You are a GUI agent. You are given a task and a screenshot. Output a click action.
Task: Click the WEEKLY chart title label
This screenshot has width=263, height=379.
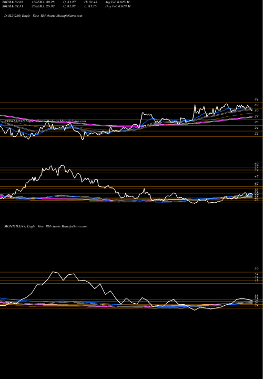tap(45, 121)
